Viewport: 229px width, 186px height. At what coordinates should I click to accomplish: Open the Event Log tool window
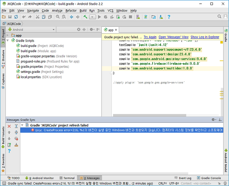183,178
